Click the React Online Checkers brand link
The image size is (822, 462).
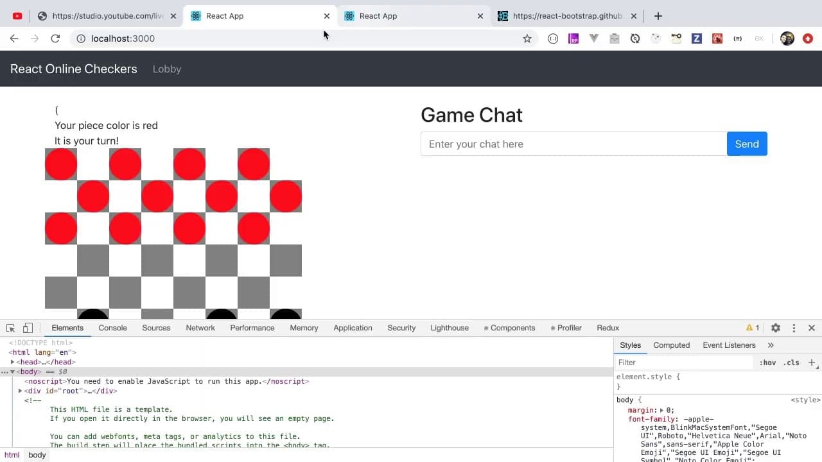pos(74,69)
